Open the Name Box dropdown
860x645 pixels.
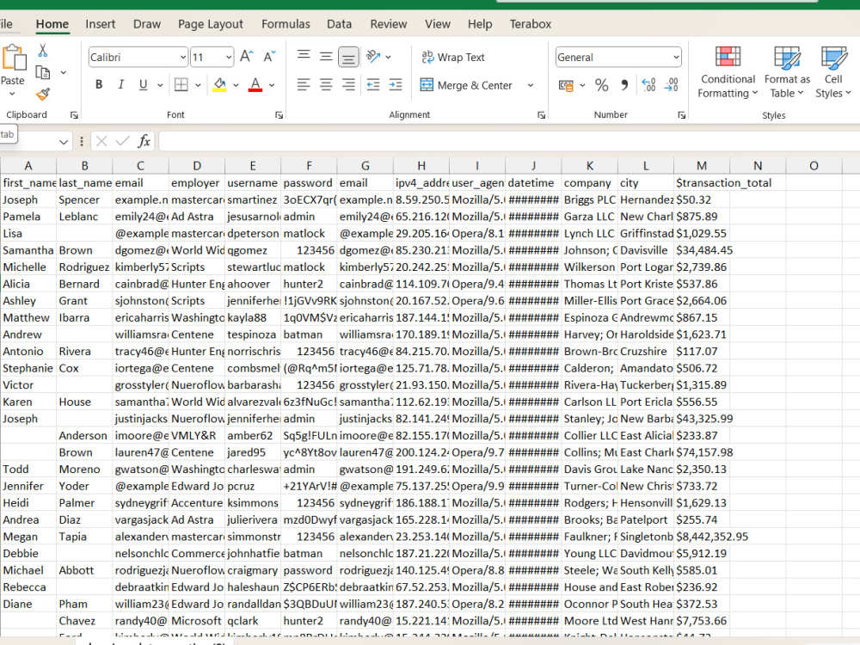pos(64,142)
